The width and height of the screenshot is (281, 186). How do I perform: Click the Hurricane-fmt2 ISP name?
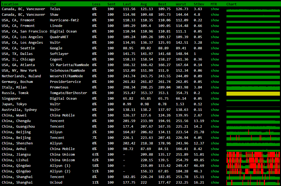pos(64,20)
